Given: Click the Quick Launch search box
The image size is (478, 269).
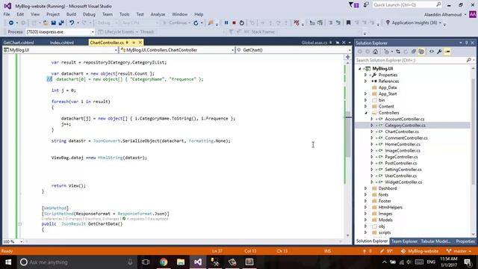Looking at the screenshot, I should [x=407, y=5].
